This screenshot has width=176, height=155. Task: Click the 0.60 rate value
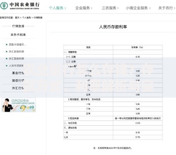pyautogui.click(x=138, y=123)
